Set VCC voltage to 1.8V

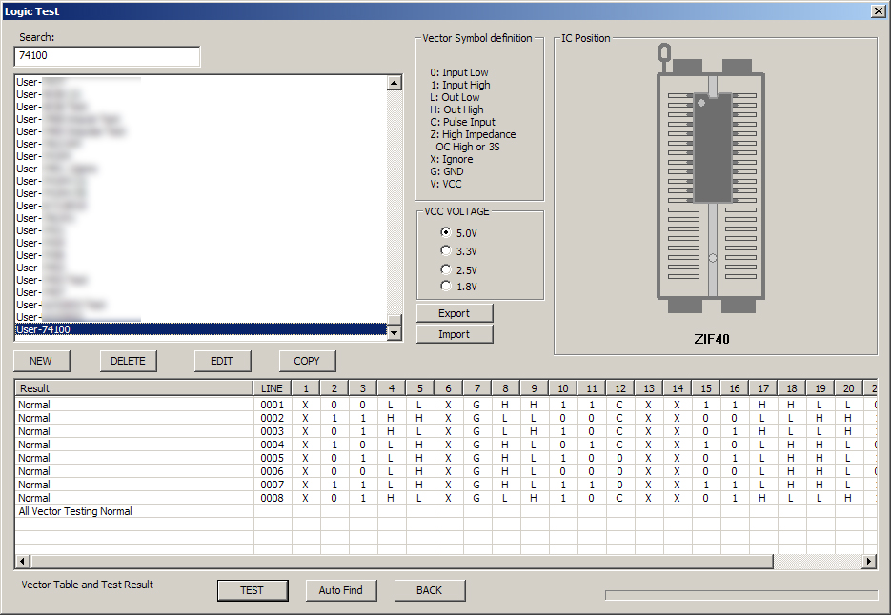(446, 287)
